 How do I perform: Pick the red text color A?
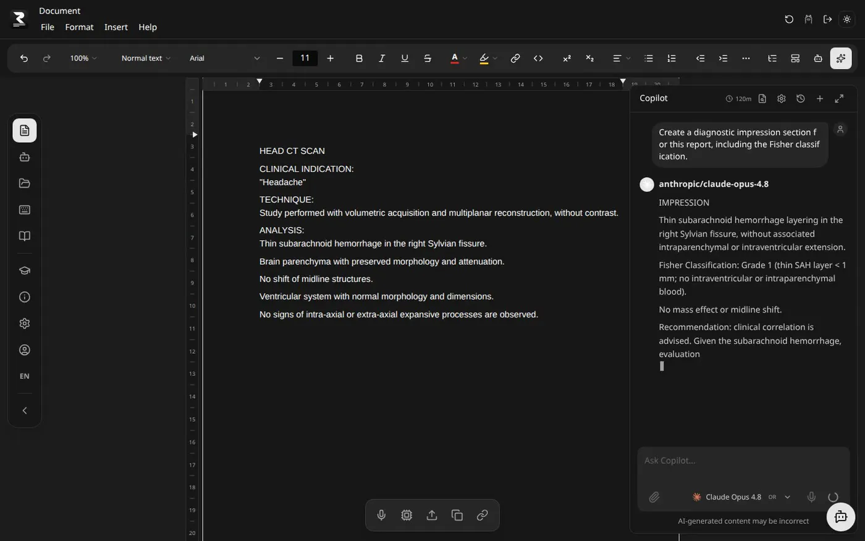point(455,58)
